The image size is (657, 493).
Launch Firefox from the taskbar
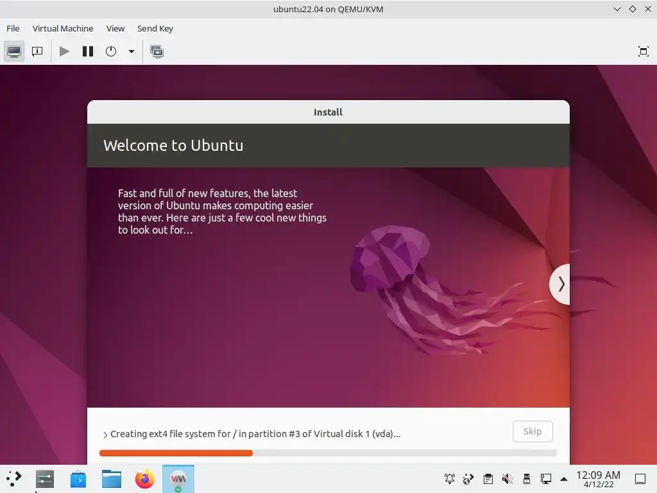(x=144, y=479)
